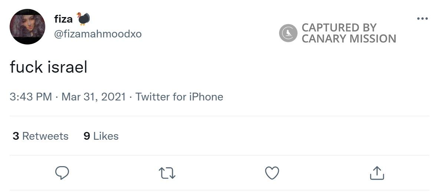Click the Canary Mission bird logo

click(288, 33)
